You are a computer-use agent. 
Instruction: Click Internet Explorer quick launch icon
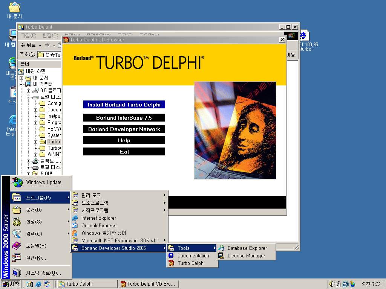point(38,284)
